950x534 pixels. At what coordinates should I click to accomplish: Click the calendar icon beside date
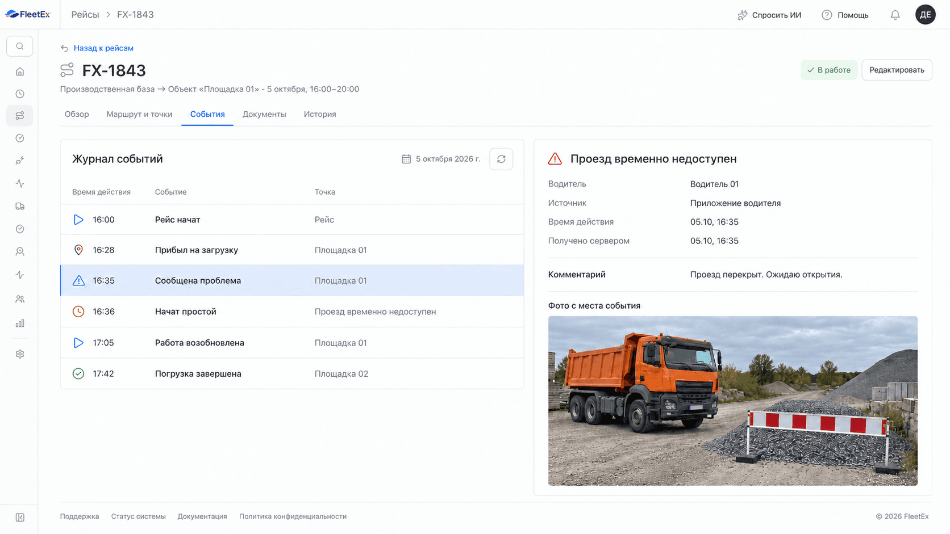pyautogui.click(x=406, y=159)
